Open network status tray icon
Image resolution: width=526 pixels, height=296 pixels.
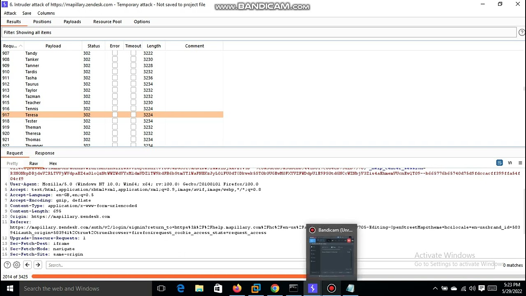coord(463,289)
